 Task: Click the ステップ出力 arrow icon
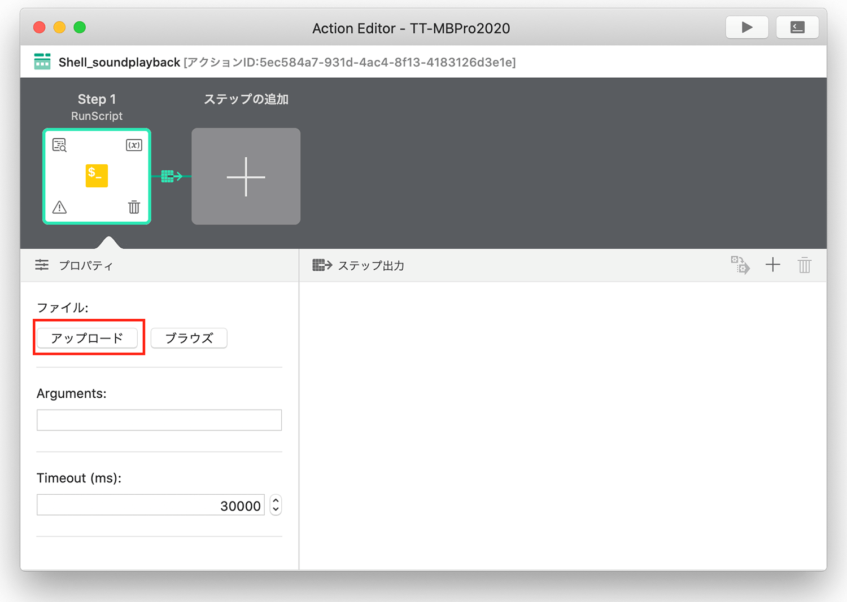(322, 265)
